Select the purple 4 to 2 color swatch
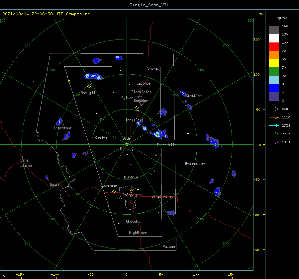Viewport: 299px width, 279px height. pyautogui.click(x=274, y=96)
